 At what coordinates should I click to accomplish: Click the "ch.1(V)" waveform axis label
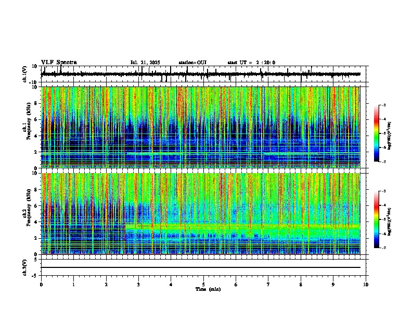tap(25, 74)
